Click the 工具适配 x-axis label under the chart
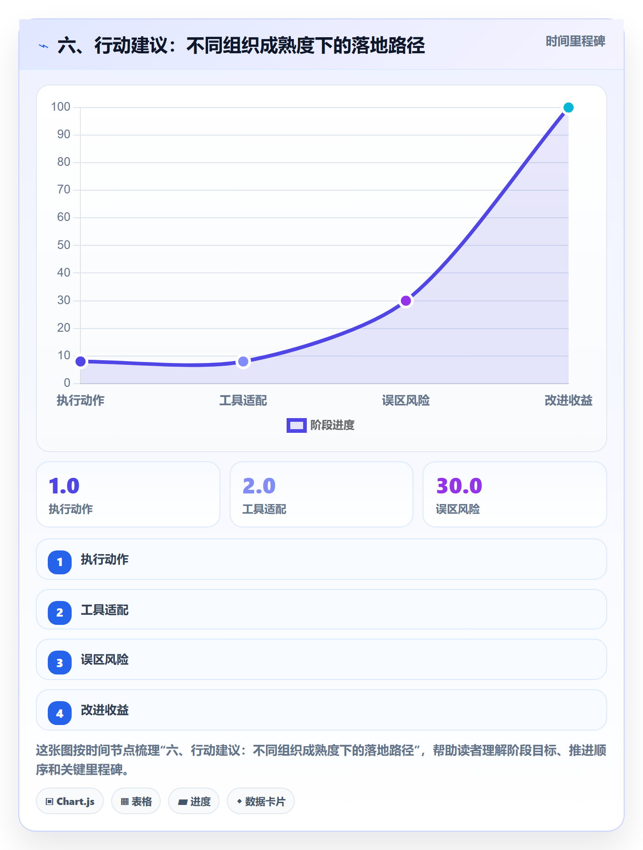Viewport: 643px width, 850px height. pyautogui.click(x=243, y=401)
